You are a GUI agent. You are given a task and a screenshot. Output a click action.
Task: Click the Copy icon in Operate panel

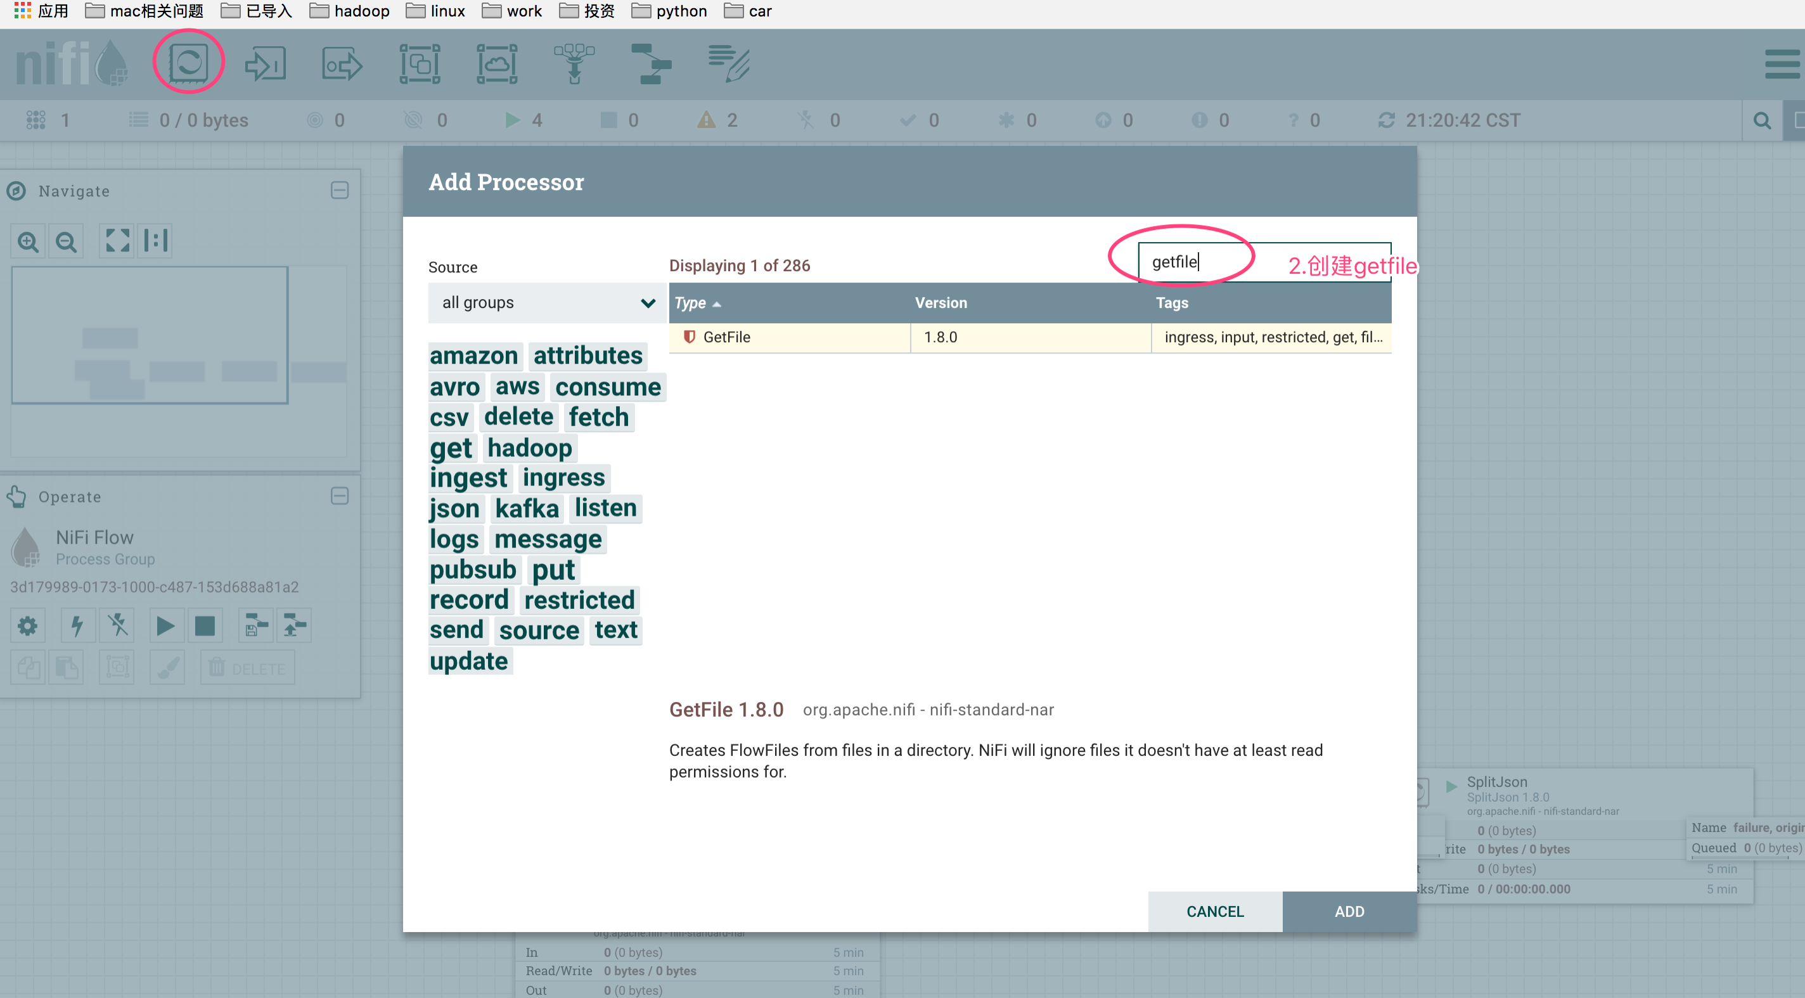28,667
